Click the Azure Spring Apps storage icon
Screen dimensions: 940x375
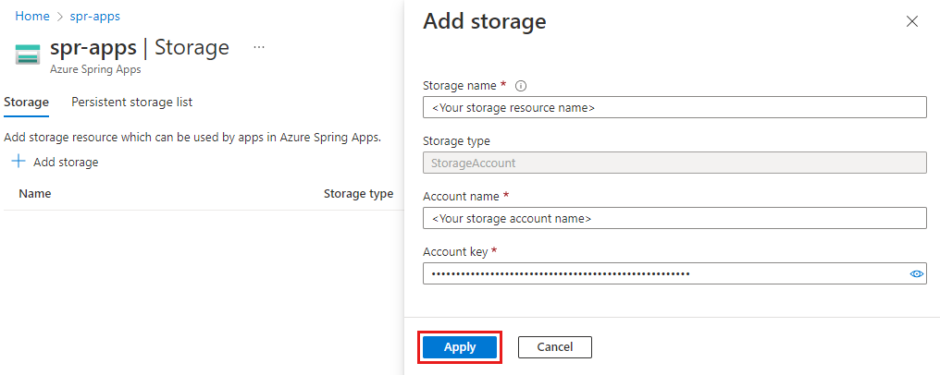pos(28,54)
